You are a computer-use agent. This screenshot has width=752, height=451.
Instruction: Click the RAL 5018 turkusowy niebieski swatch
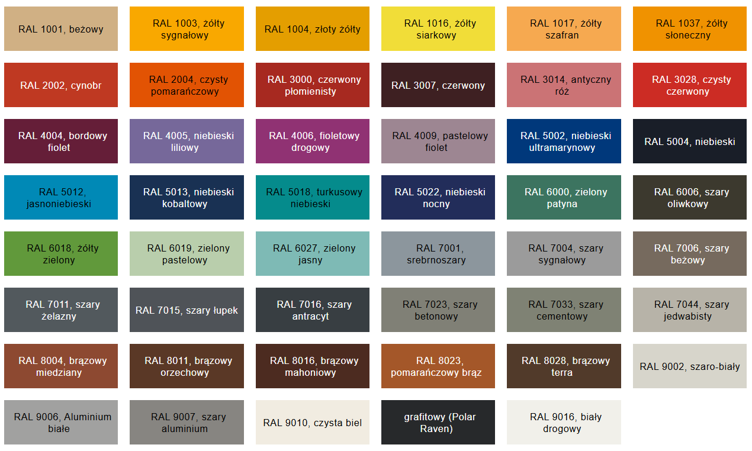coord(313,198)
